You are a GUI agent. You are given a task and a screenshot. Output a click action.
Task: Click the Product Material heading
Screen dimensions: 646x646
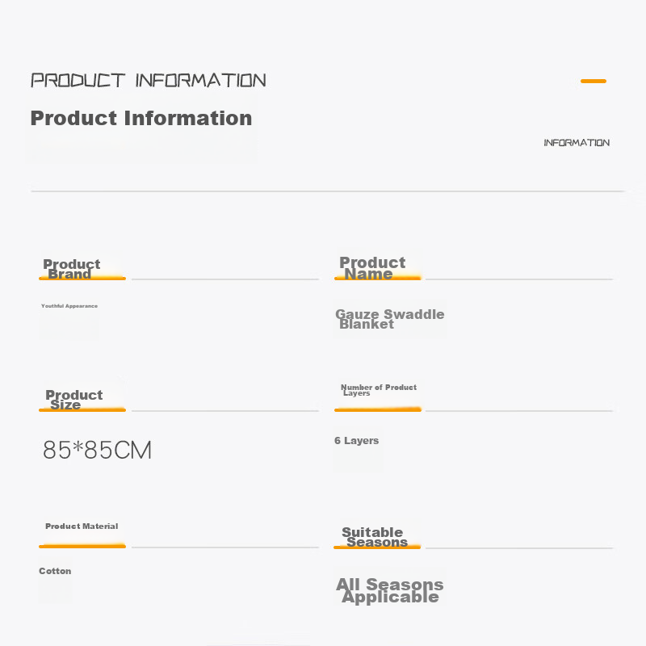pyautogui.click(x=82, y=526)
